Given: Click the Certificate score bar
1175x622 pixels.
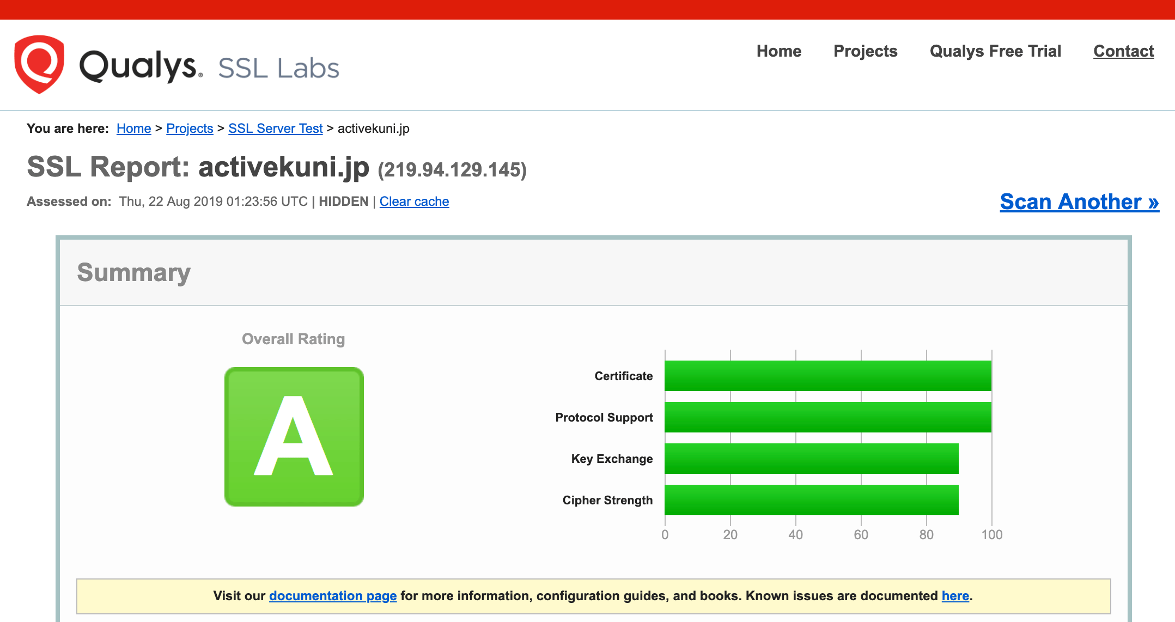Looking at the screenshot, I should [828, 376].
